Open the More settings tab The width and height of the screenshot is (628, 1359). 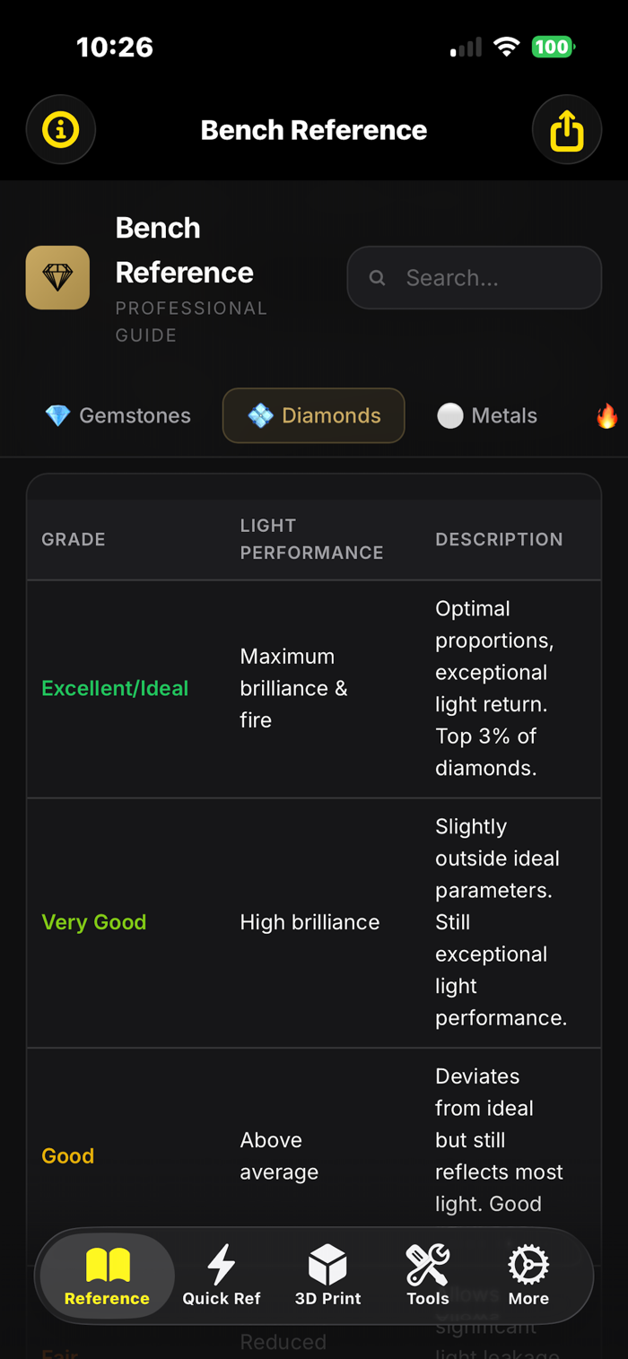click(x=528, y=1275)
